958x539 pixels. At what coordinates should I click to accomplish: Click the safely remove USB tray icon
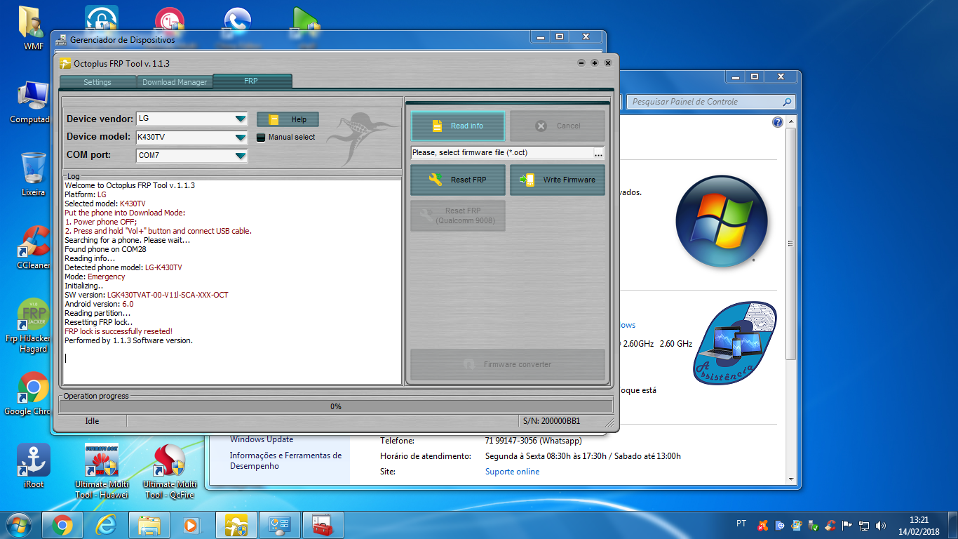[814, 525]
